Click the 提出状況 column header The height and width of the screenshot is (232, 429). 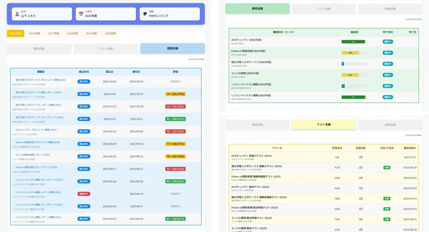[84, 72]
